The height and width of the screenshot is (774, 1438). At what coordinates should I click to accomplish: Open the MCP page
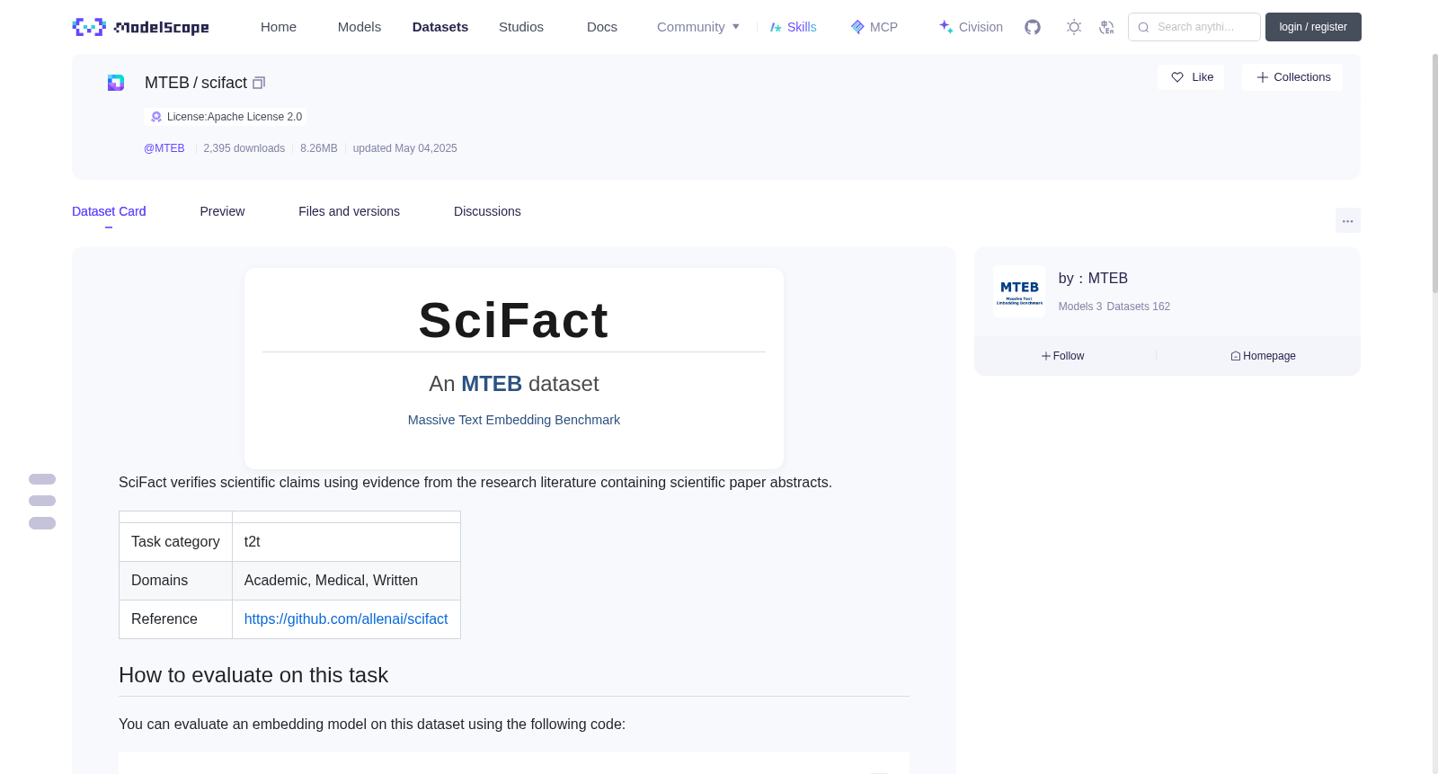(874, 27)
